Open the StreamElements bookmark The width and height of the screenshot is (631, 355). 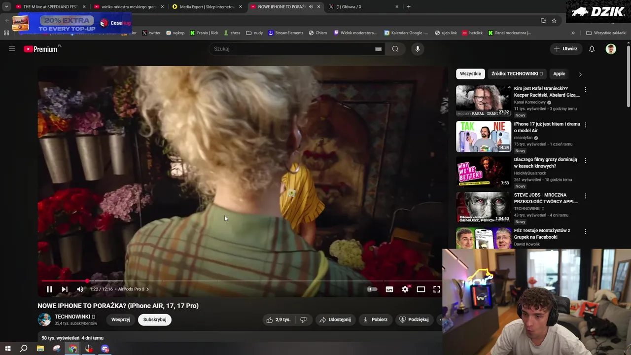coord(286,33)
